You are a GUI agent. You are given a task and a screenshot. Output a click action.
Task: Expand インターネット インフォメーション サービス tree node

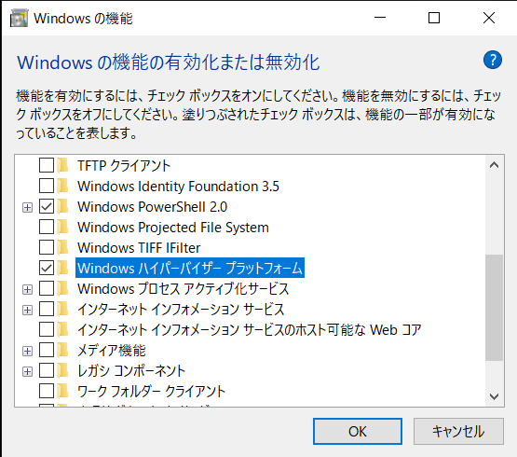(x=27, y=310)
